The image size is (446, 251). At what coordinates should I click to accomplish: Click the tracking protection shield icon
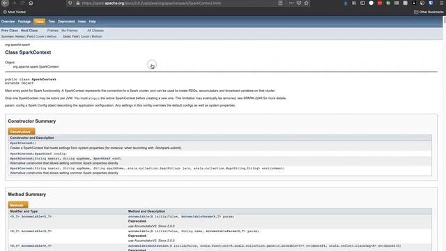(70, 3)
